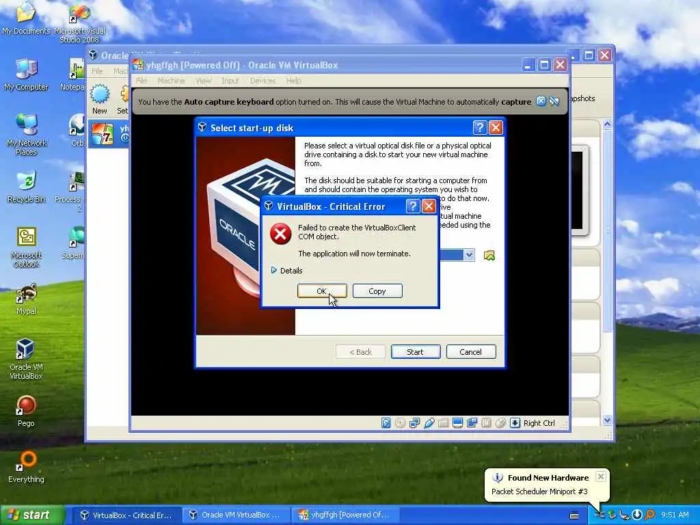Click the red error icon in the dialog
Viewport: 700px width, 525px height.
280,234
